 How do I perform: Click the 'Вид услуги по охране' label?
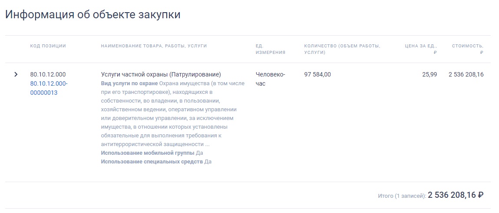pos(129,83)
